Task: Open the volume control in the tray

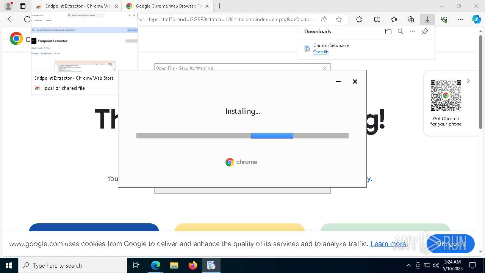Action: tap(436, 265)
